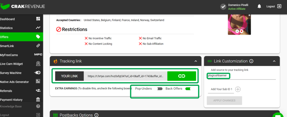Screen dimensions: 287x117
Task: Click the X dismiss icon on the ad preview
Action: coord(237,31)
